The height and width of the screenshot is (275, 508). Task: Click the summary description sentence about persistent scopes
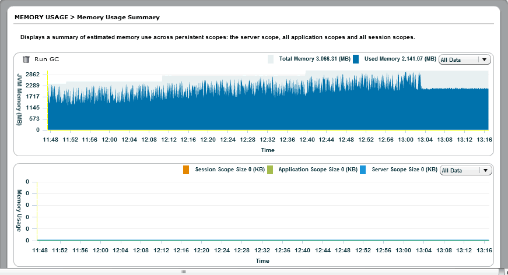click(218, 37)
